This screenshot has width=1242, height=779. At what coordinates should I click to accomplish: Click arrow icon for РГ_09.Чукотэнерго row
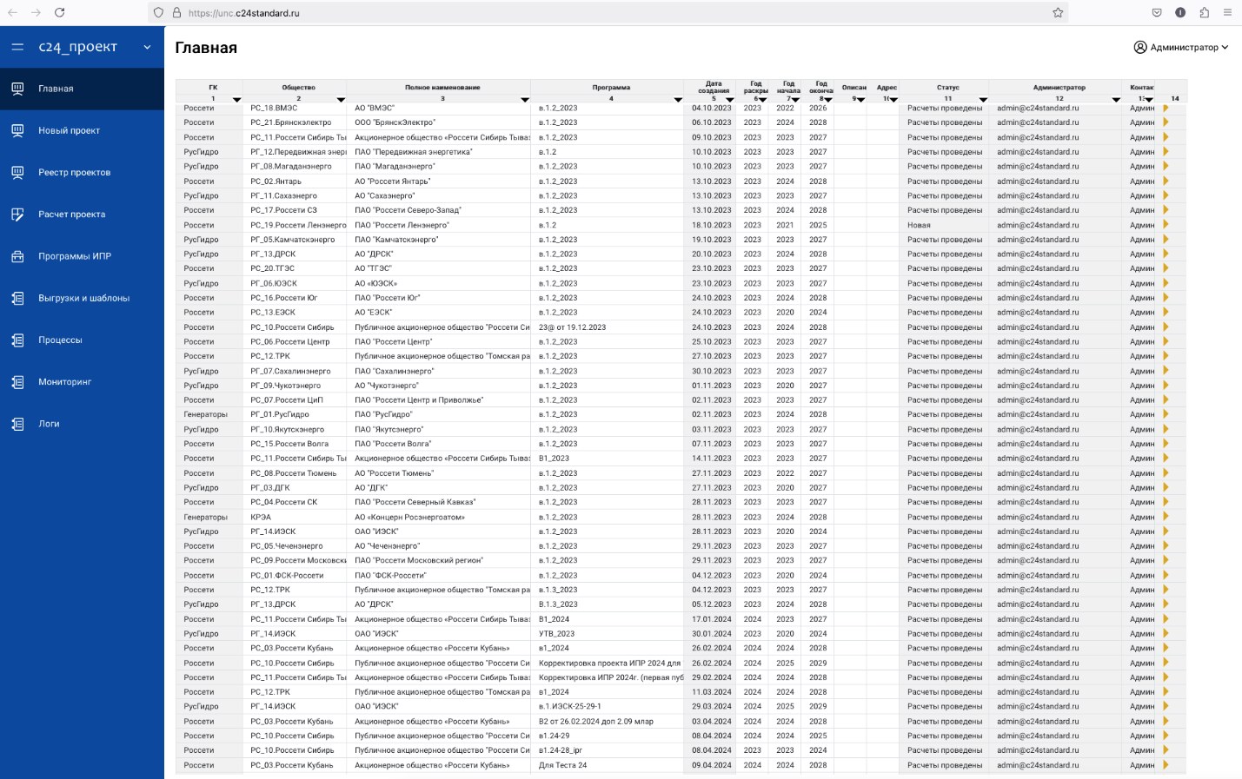(1166, 386)
